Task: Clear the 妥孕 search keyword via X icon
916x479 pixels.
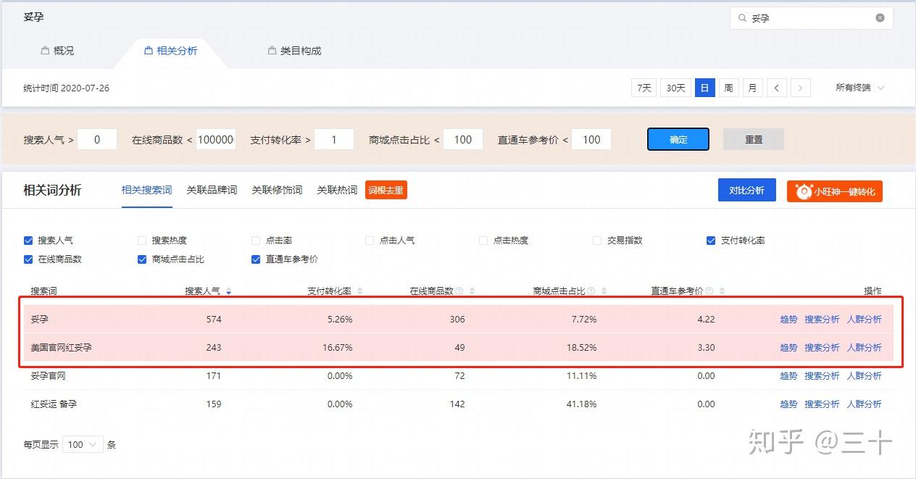Action: coord(880,18)
